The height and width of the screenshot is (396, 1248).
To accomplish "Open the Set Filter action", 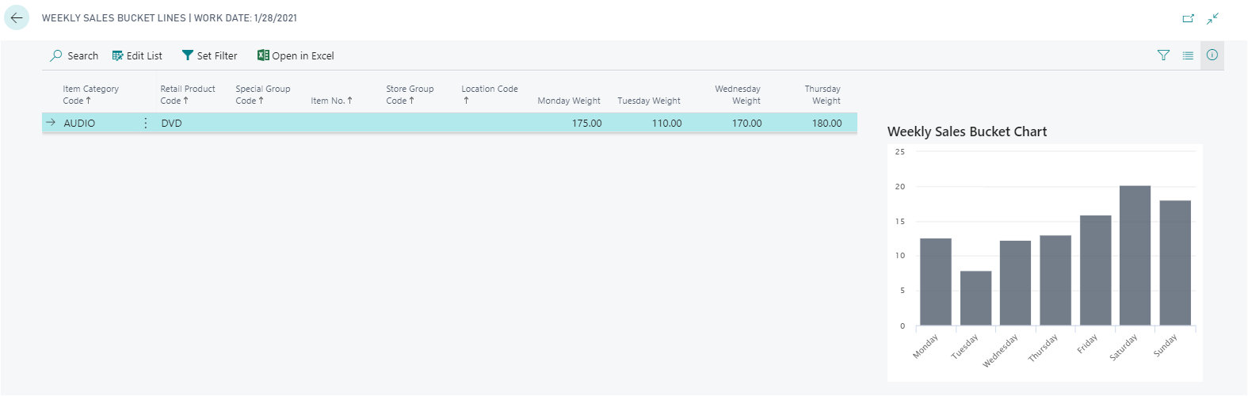I will [x=209, y=55].
